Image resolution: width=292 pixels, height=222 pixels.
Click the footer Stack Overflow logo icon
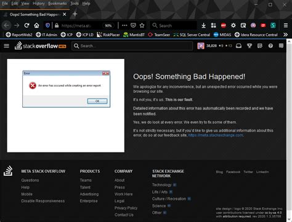(8, 171)
